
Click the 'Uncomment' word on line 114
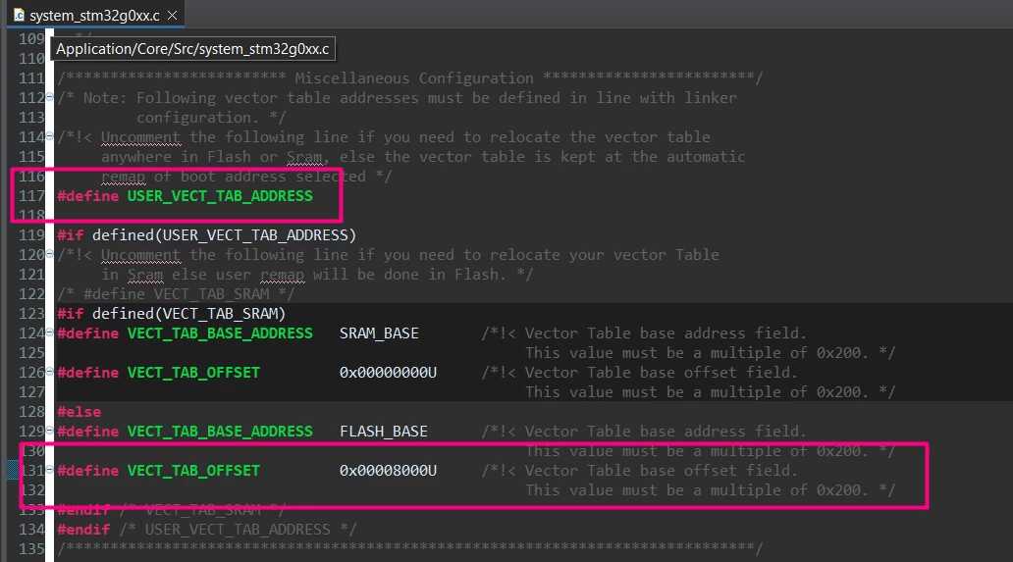point(140,137)
